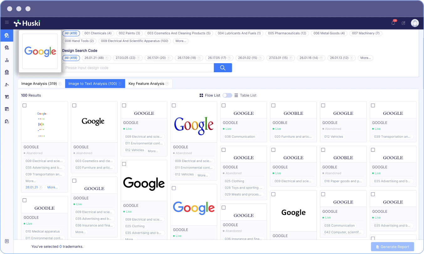Viewport: 424px width, 254px height.
Task: Select checkbox on the GOOBLE 020 Furniture card
Action: click(273, 105)
